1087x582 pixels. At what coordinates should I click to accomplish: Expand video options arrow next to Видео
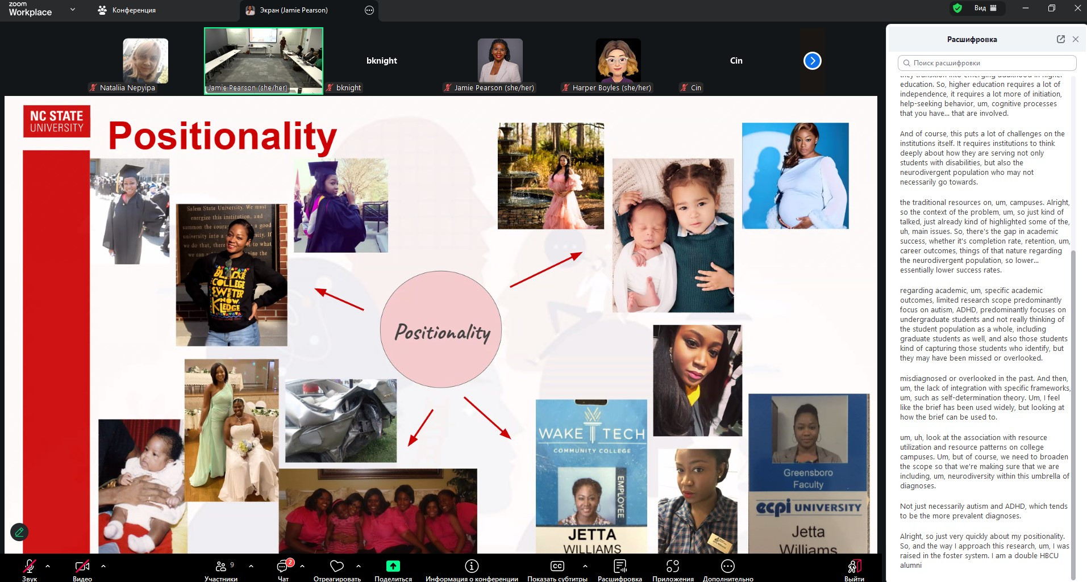[103, 566]
